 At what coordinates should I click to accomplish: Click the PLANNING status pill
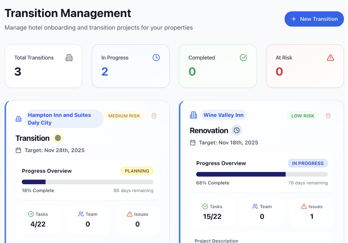pos(137,171)
